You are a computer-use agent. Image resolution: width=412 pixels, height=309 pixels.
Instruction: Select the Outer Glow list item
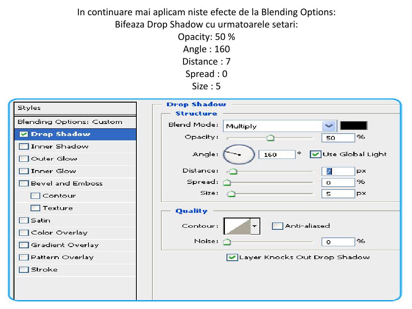pos(75,159)
